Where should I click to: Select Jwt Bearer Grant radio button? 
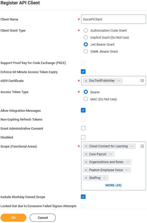pyautogui.click(x=86, y=44)
